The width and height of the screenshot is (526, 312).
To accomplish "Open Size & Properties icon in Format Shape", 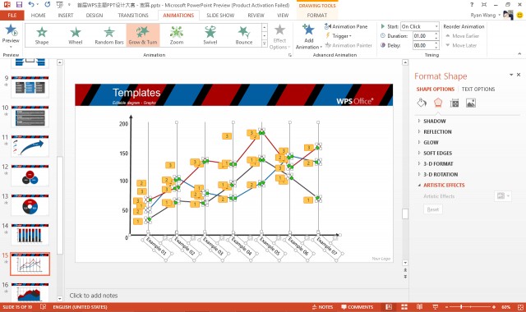I will [x=454, y=103].
